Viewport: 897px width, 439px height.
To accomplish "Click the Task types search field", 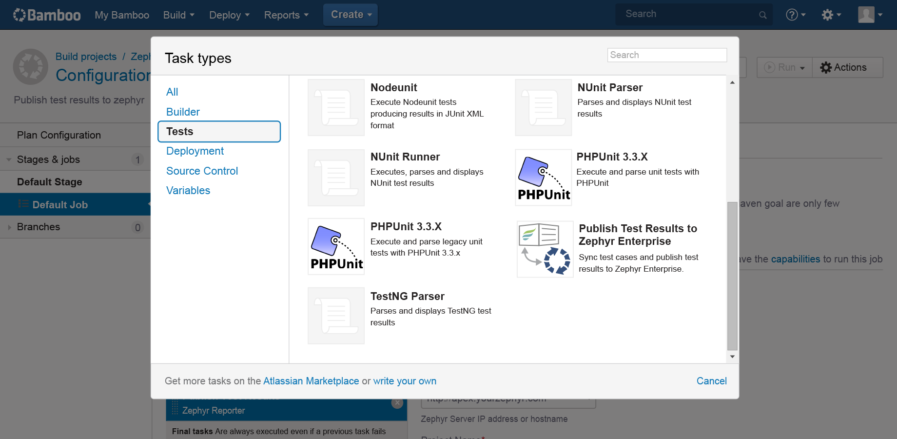I will pos(667,55).
